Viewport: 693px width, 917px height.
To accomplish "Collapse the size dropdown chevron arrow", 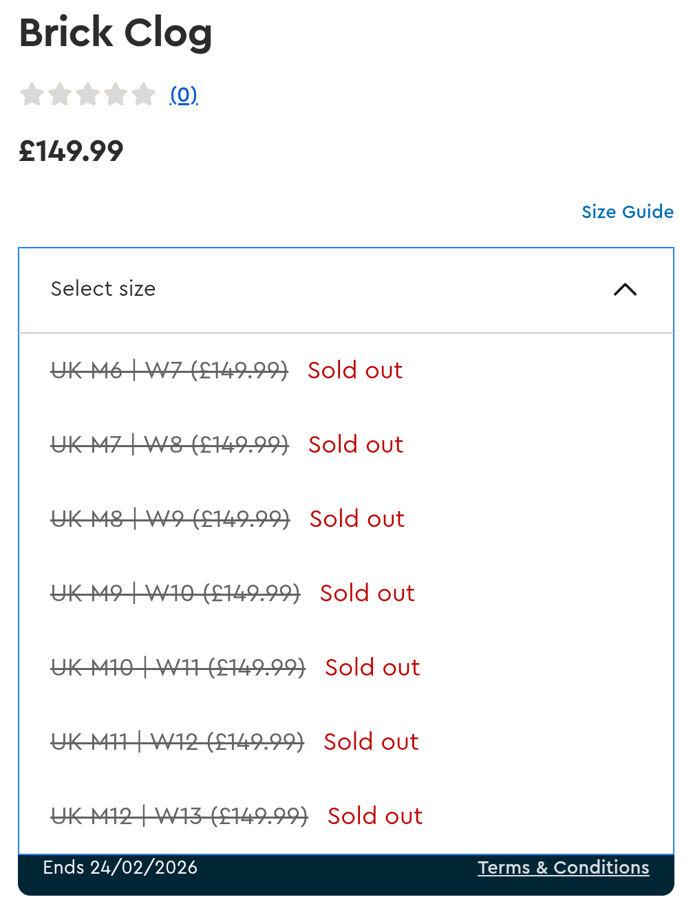I will point(625,290).
